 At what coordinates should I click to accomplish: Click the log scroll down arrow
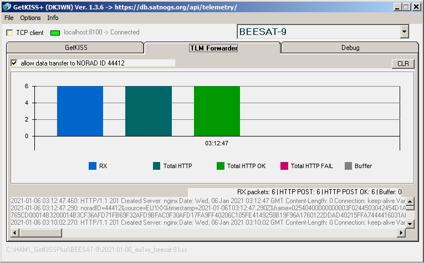click(x=410, y=224)
